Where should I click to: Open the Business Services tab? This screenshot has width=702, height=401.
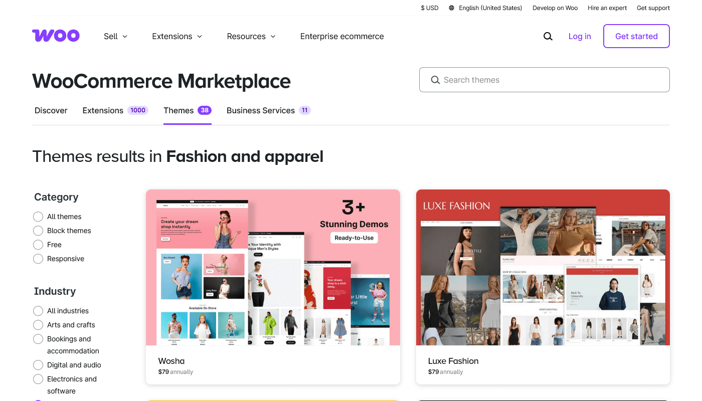pyautogui.click(x=269, y=110)
